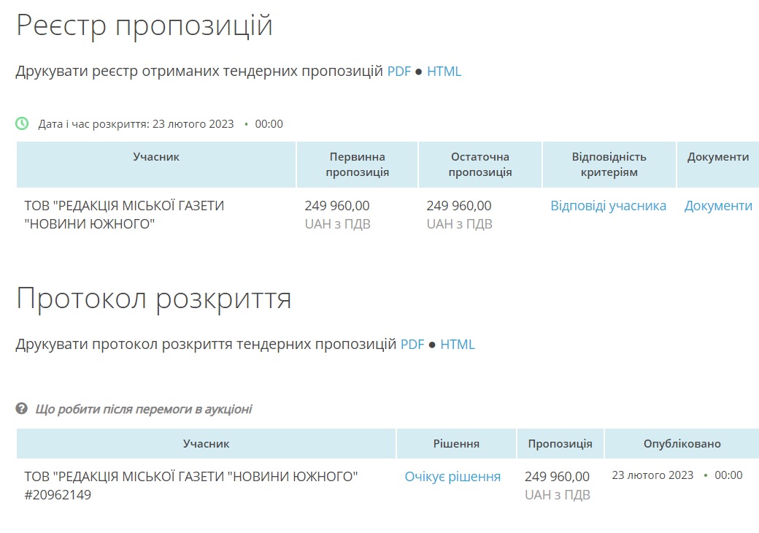The height and width of the screenshot is (533, 759).
Task: Open HTML version of the proposals registry
Action: coord(444,71)
